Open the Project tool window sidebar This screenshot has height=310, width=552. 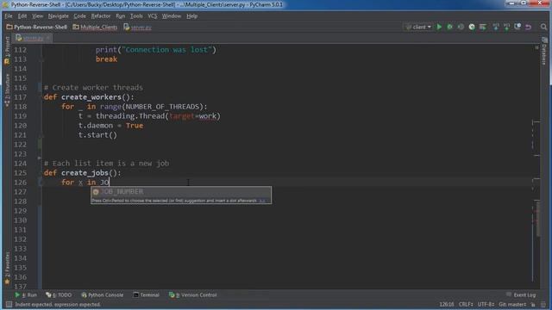point(7,51)
